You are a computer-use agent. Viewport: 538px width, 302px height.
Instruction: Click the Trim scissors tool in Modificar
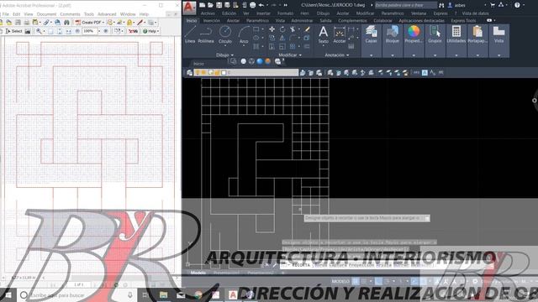(293, 29)
